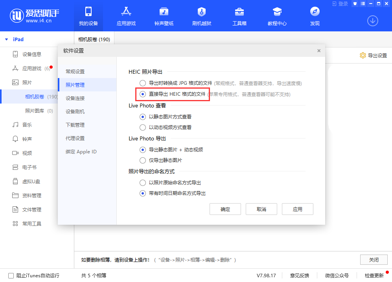
Task: Open the 铃声壁纸 music icon
Action: 164,11
